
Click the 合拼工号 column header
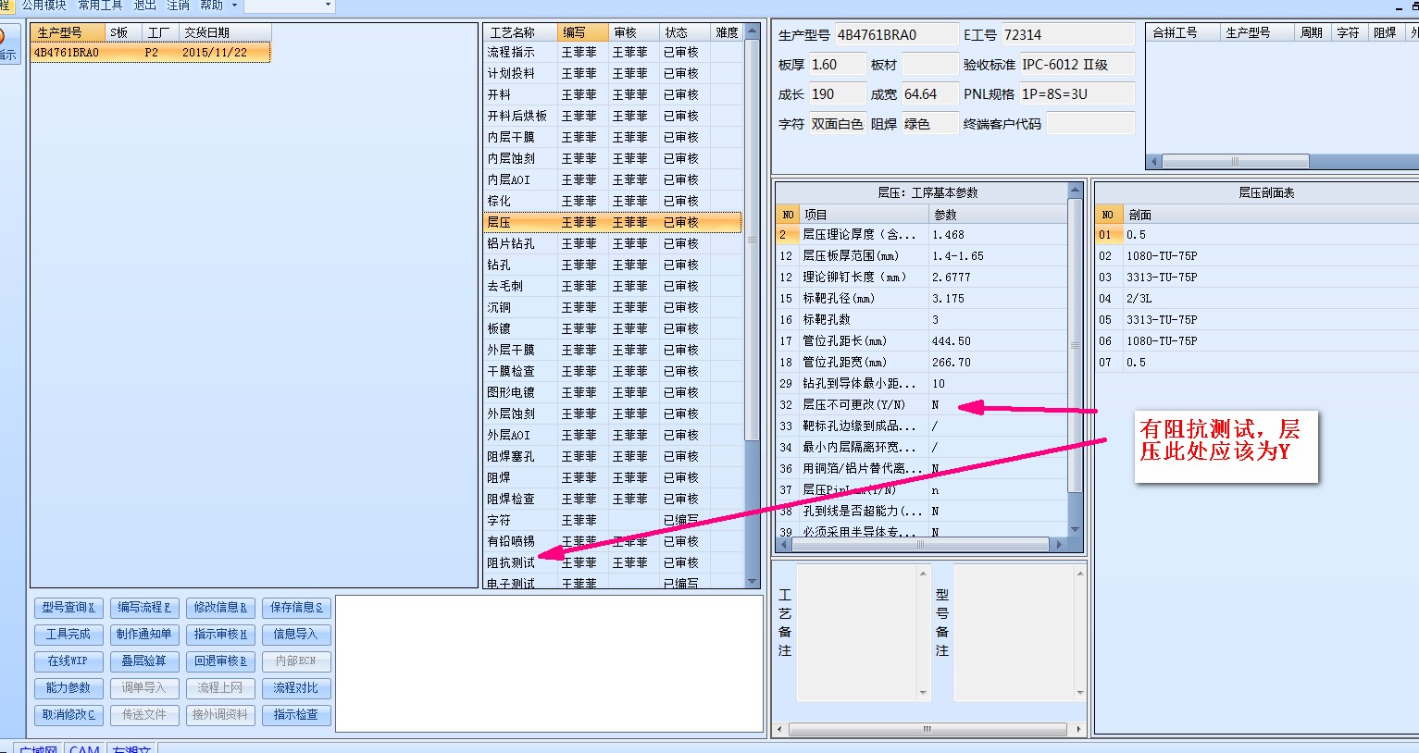tap(1184, 32)
